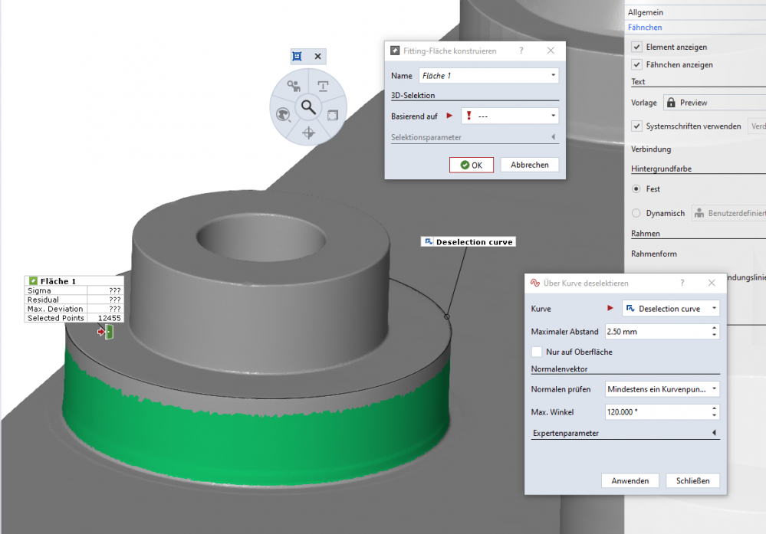Select the 'Dynamisch' radio button

coord(636,213)
